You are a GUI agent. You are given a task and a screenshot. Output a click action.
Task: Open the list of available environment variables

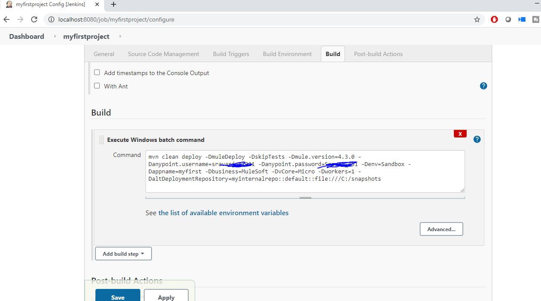pyautogui.click(x=223, y=213)
